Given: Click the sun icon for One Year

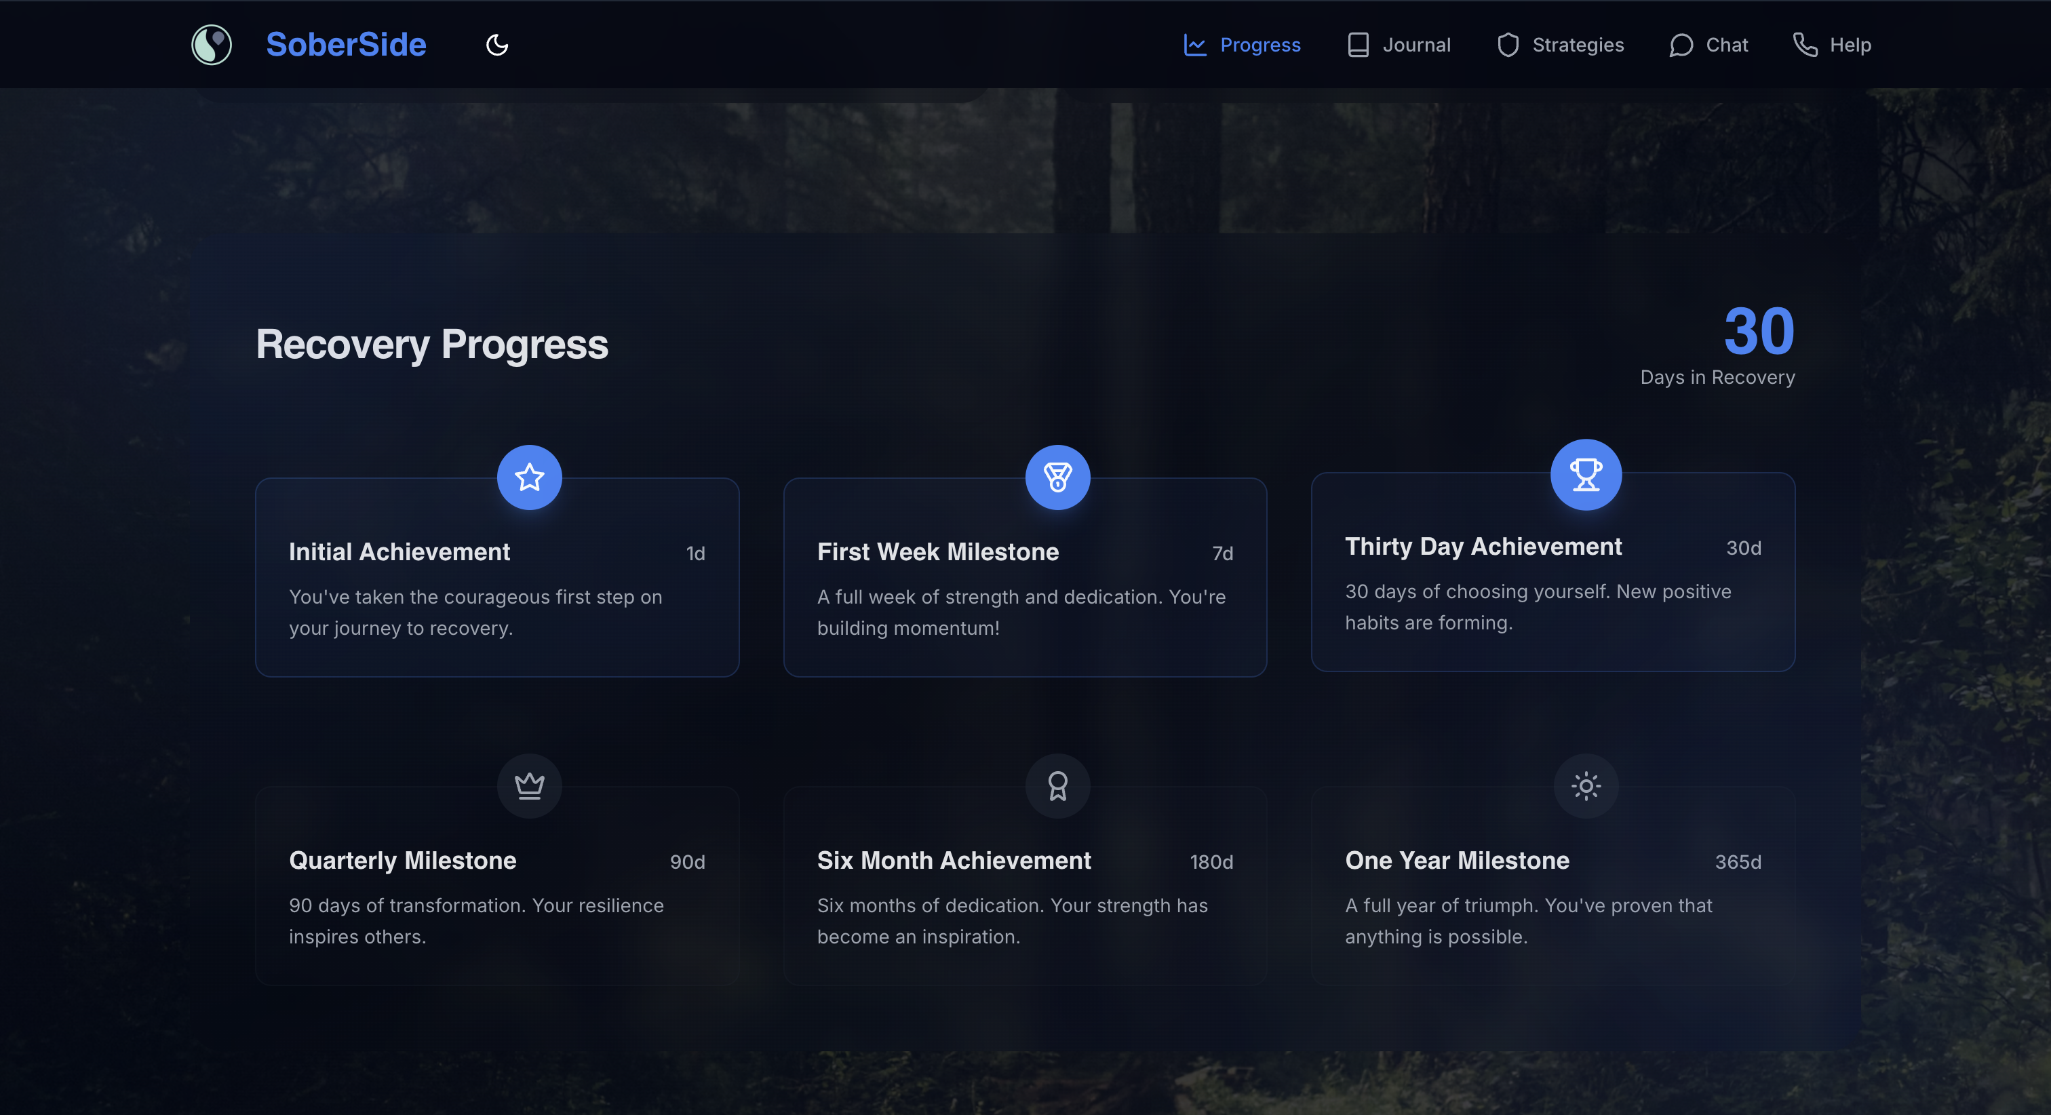Looking at the screenshot, I should (x=1585, y=786).
